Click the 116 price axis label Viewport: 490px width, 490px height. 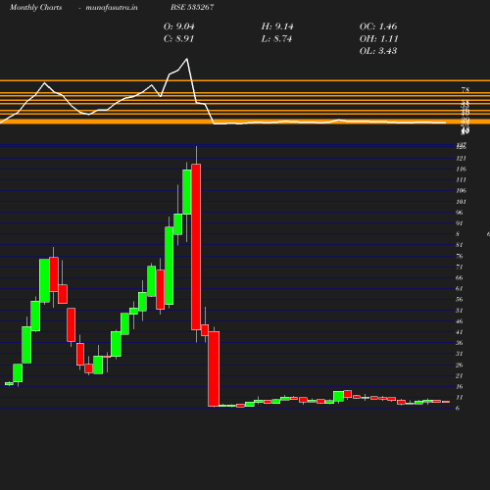tap(461, 170)
